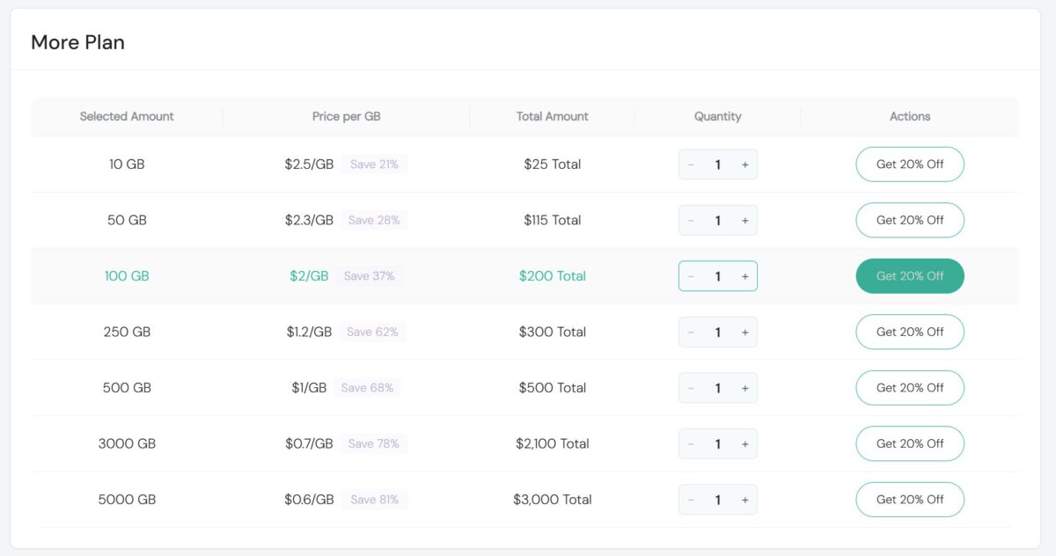The image size is (1056, 556).
Task: Click highlighted Get 20% Off for 100 GB
Action: pyautogui.click(x=910, y=276)
